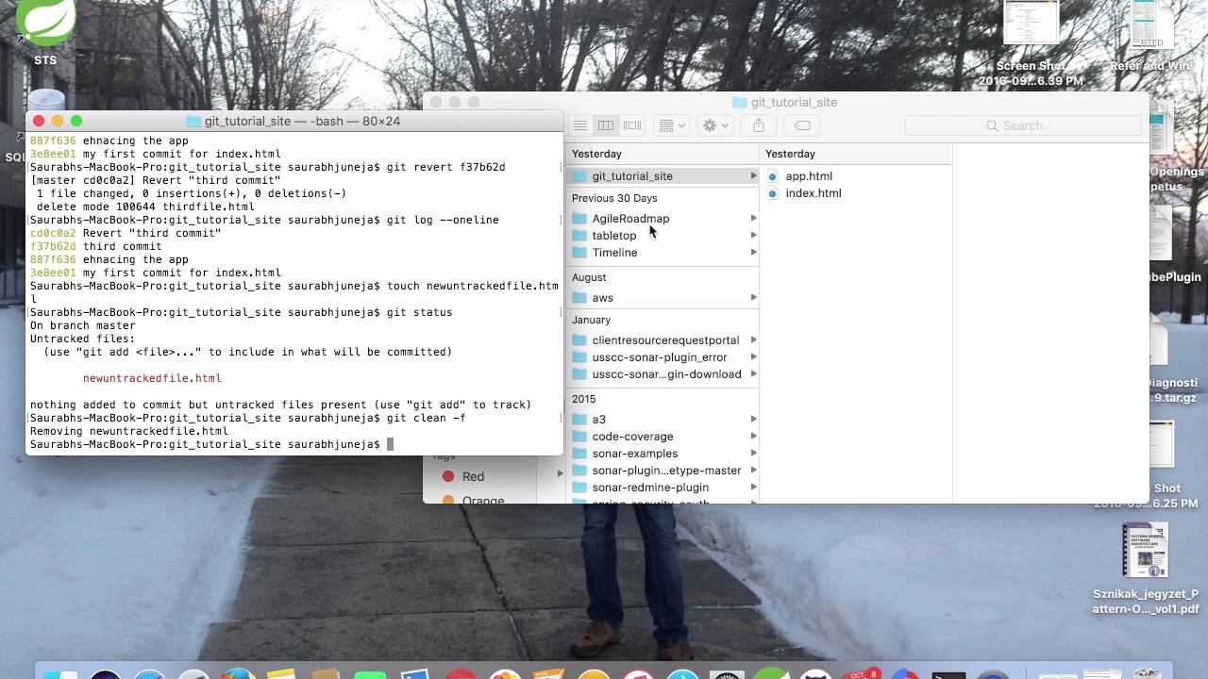Click the Finder Share toolbar button
This screenshot has height=679, width=1208.
(x=759, y=125)
